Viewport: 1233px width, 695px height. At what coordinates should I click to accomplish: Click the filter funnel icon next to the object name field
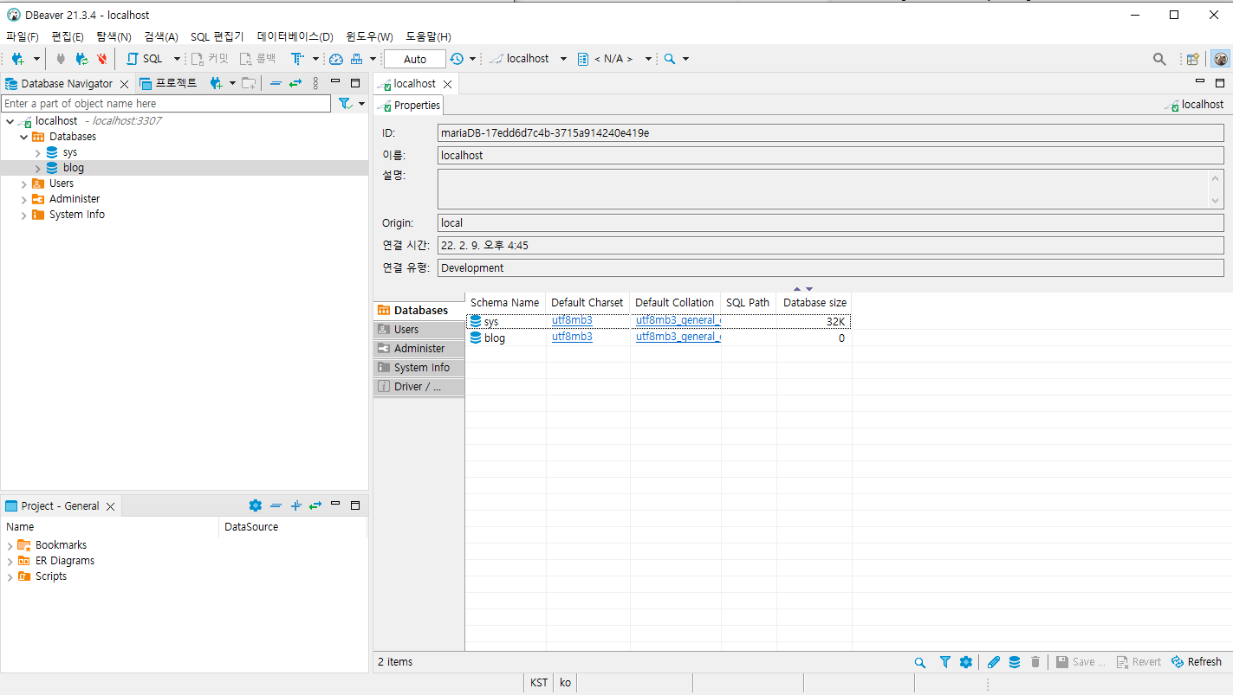click(x=345, y=104)
